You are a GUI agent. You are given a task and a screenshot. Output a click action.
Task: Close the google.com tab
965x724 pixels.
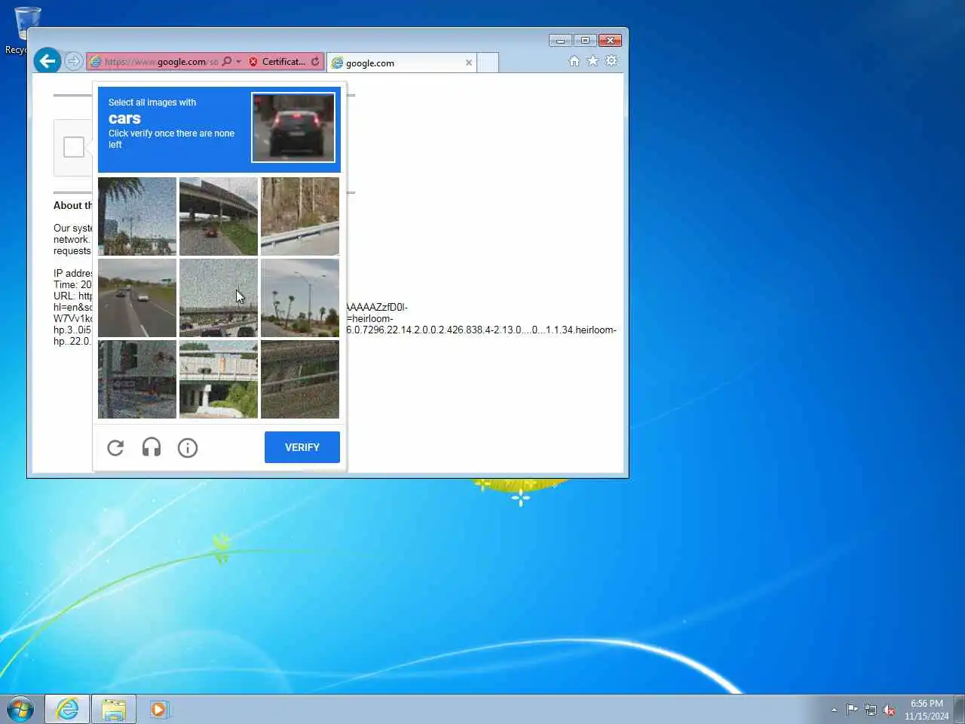469,63
